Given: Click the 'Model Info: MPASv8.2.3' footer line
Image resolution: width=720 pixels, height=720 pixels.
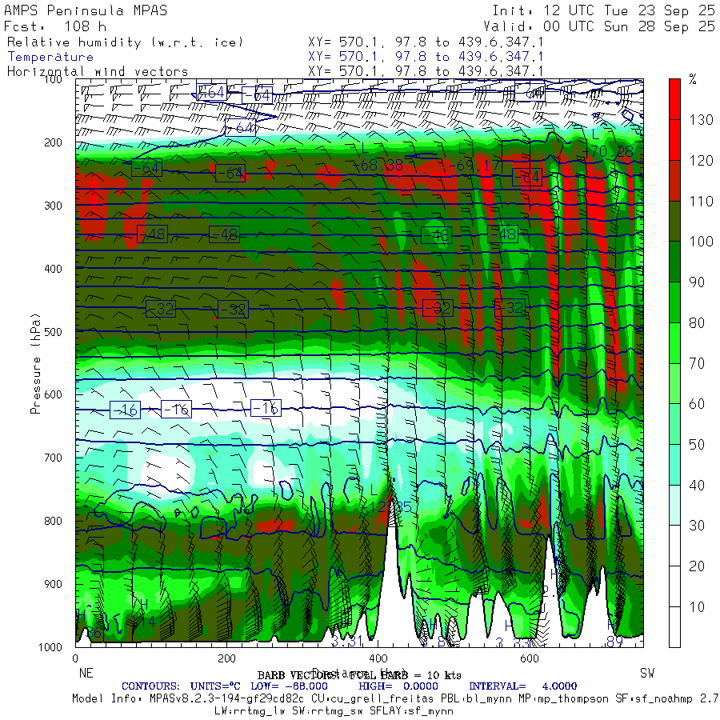Looking at the screenshot, I should pos(396,698).
